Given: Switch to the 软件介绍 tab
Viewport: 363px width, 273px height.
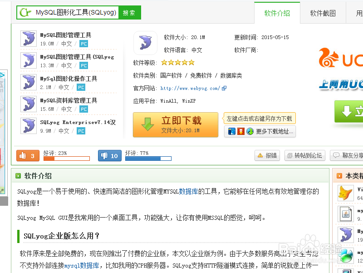Looking at the screenshot, I should coord(277,13).
